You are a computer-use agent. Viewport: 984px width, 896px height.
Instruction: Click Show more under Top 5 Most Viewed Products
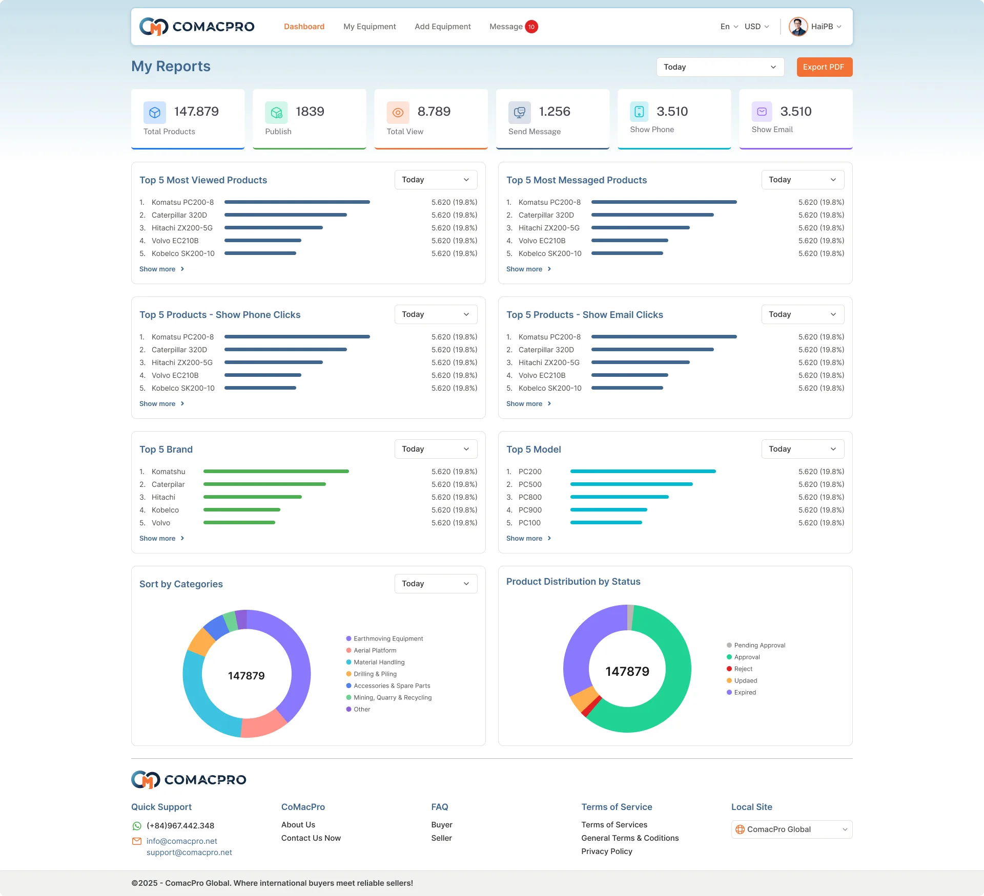tap(157, 269)
